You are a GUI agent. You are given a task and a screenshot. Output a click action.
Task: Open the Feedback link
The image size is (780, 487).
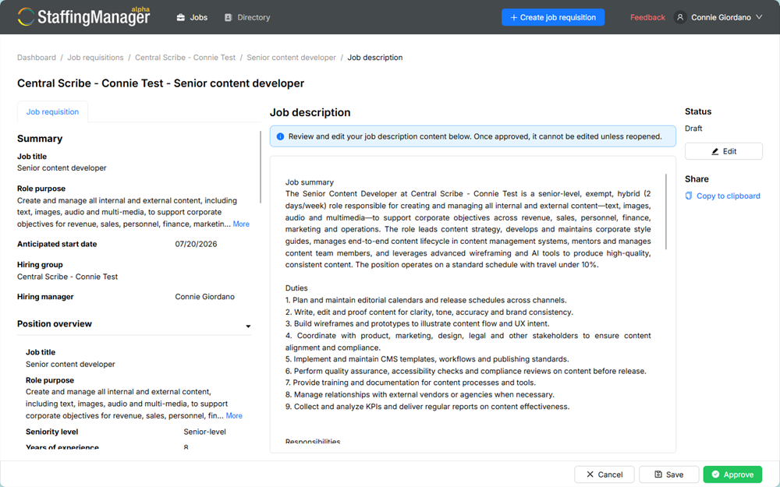point(647,17)
